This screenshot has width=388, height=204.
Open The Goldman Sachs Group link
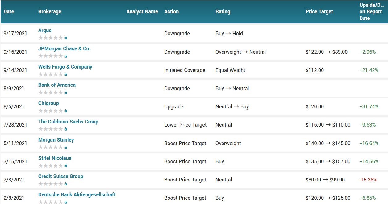click(x=68, y=122)
